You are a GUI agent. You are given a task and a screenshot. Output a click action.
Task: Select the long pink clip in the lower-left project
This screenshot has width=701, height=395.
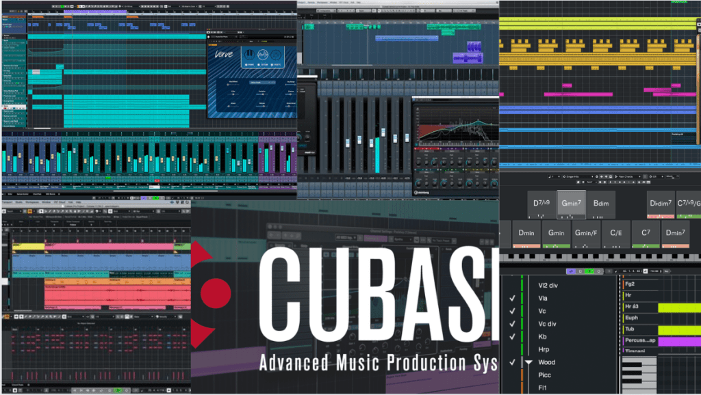[110, 247]
